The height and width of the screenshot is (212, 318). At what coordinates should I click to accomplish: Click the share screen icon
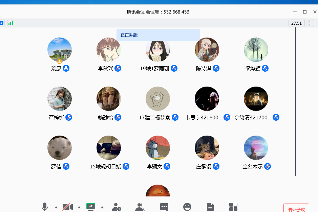(x=91, y=207)
